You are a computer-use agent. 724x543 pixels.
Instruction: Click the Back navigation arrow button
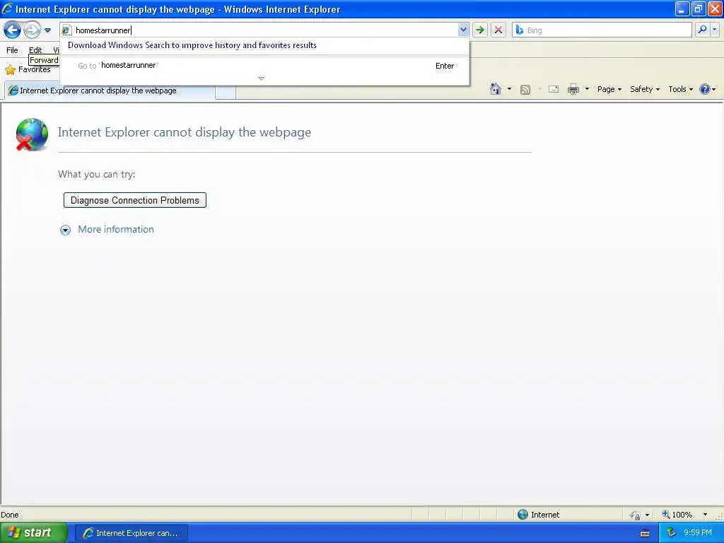pos(13,30)
